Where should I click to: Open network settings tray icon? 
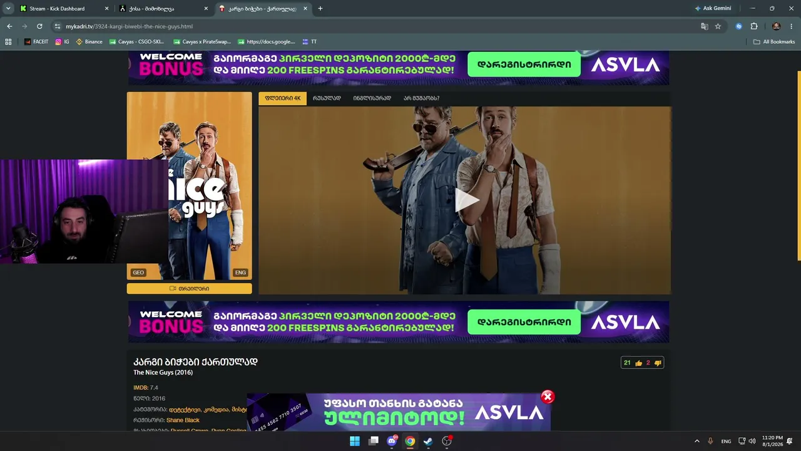(742, 441)
